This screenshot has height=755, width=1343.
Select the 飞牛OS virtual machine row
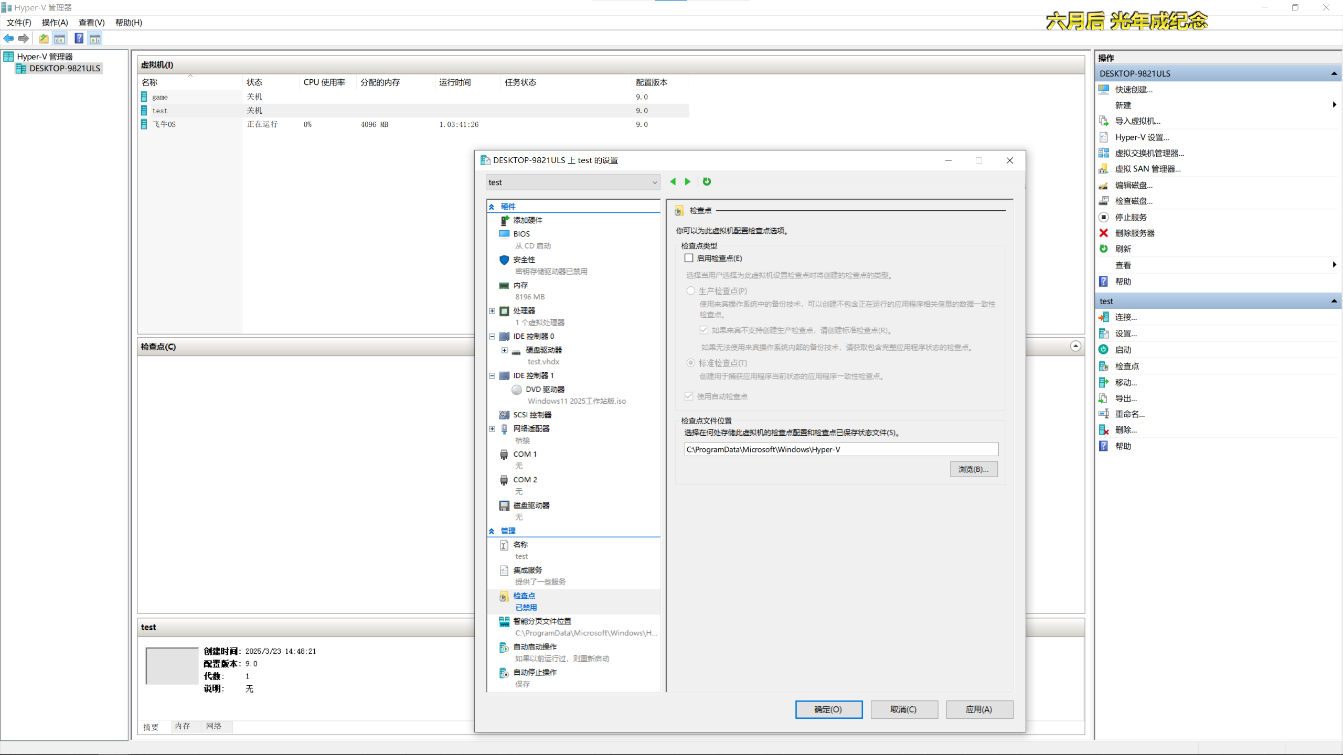pyautogui.click(x=414, y=124)
